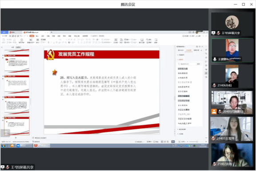Click the shapes icon in the ribbon

(121, 40)
